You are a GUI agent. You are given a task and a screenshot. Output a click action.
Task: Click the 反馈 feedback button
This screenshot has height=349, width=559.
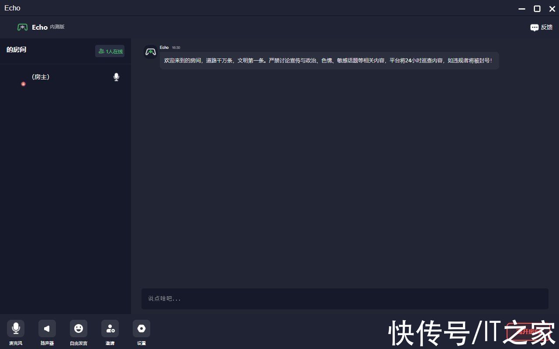point(541,27)
